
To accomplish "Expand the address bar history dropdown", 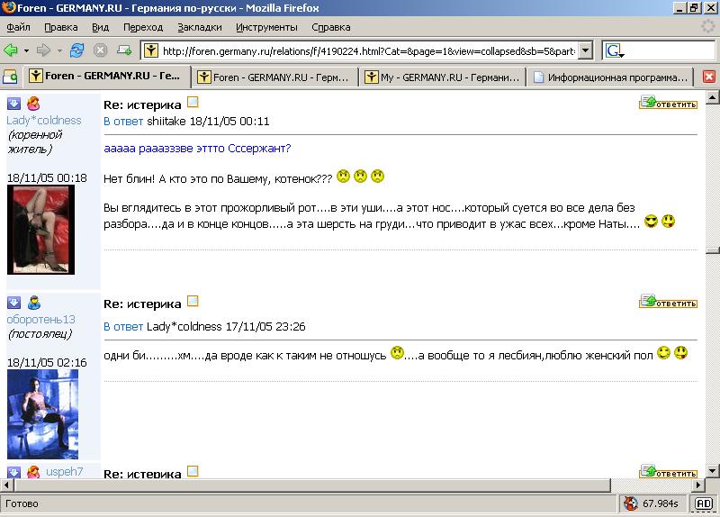I will 585,50.
